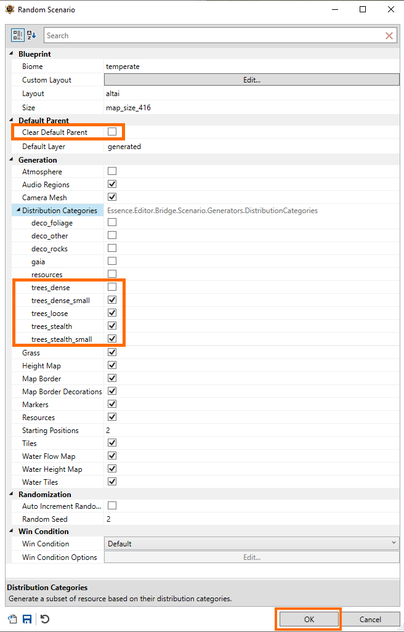Uncheck Water Flow Map
This screenshot has height=632, width=404.
pos(112,455)
